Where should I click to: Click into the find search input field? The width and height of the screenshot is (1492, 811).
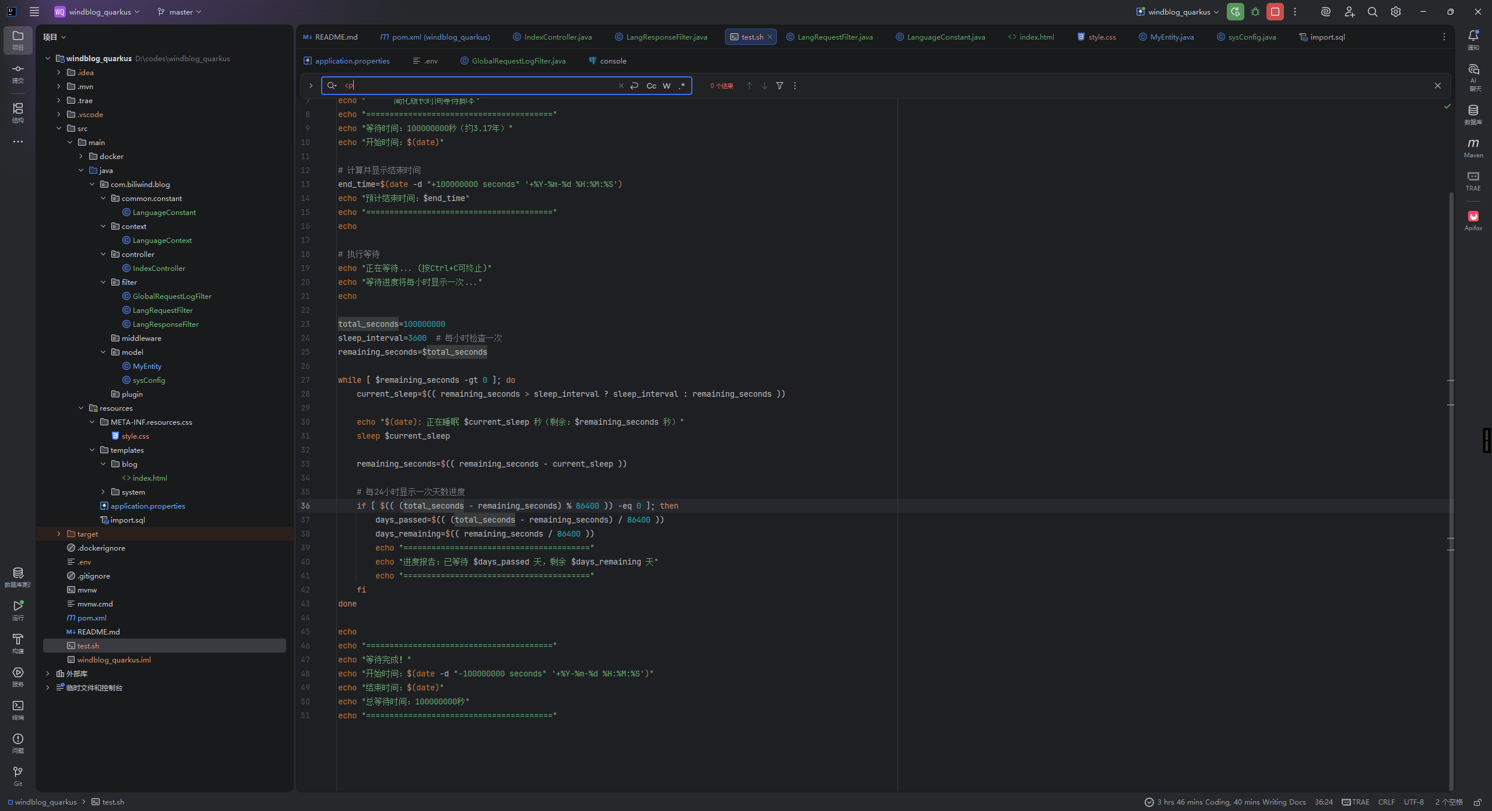(478, 86)
